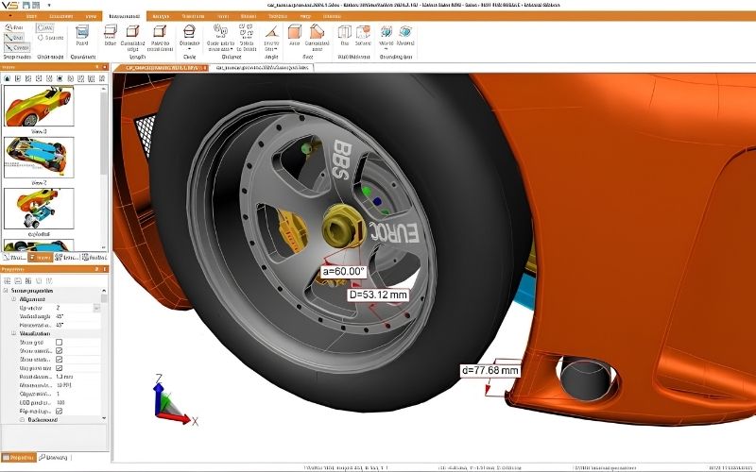Viewport: 756px width, 472px height.
Task: Select the View 2 blue interior thumbnail
Action: point(39,157)
